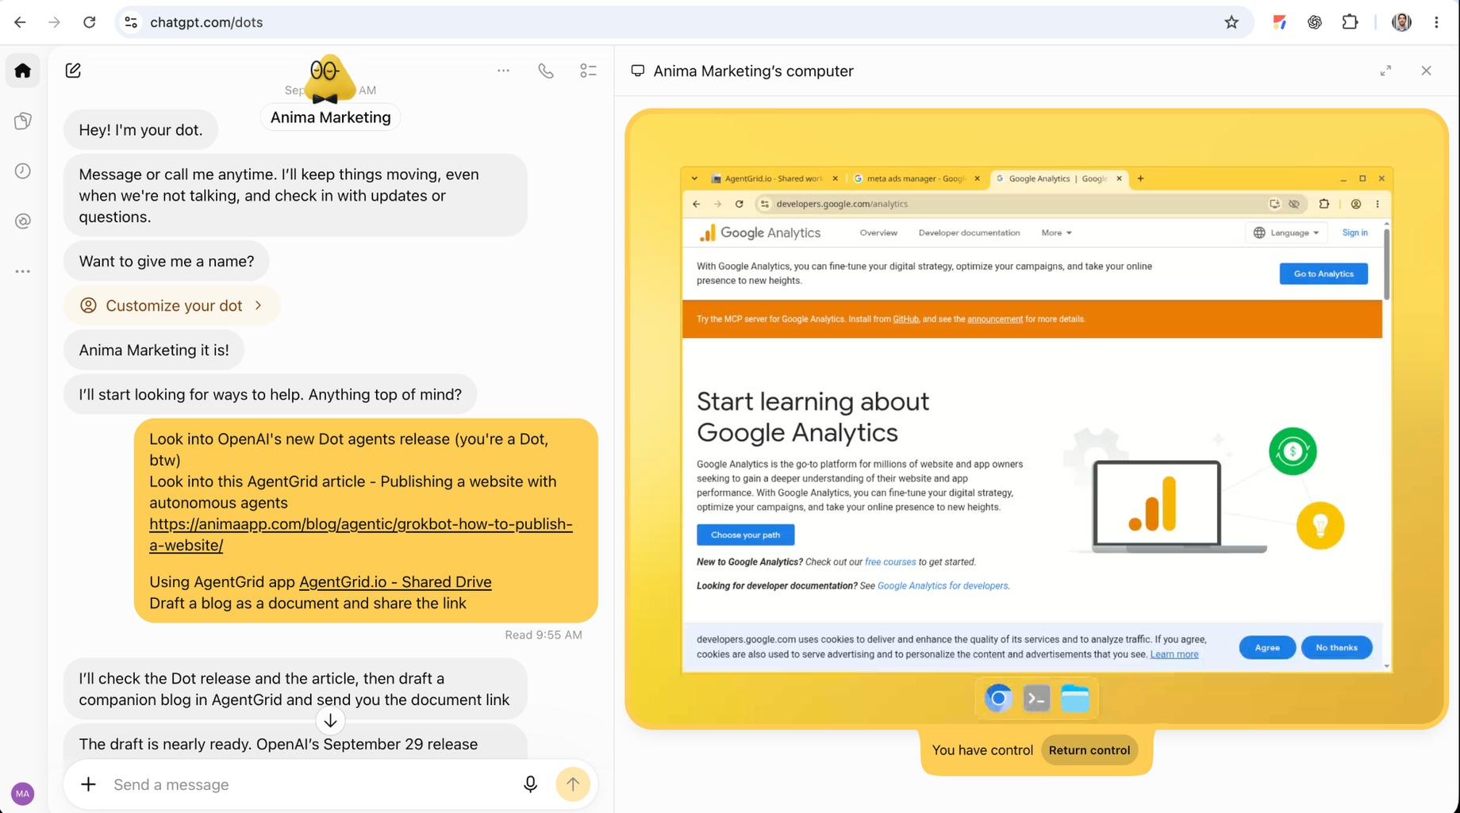Open the library icon in left sidebar

[22, 121]
